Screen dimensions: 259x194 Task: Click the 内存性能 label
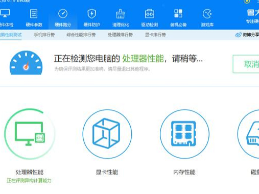[x=184, y=172]
